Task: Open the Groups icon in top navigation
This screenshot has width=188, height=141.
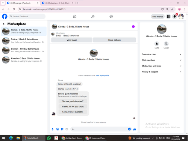Action: (111, 17)
